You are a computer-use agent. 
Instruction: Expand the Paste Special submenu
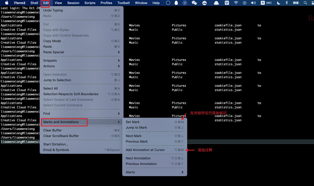coord(81,52)
